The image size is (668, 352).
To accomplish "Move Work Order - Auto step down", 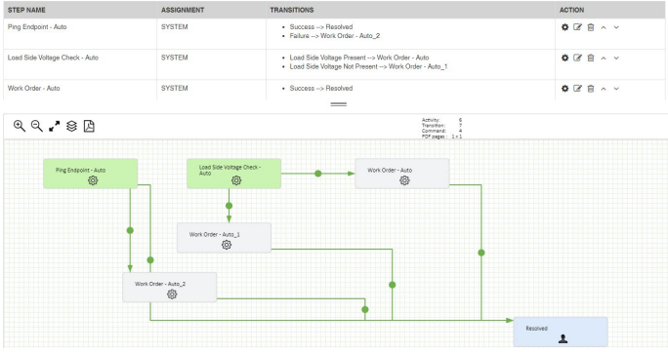I will pyautogui.click(x=616, y=89).
